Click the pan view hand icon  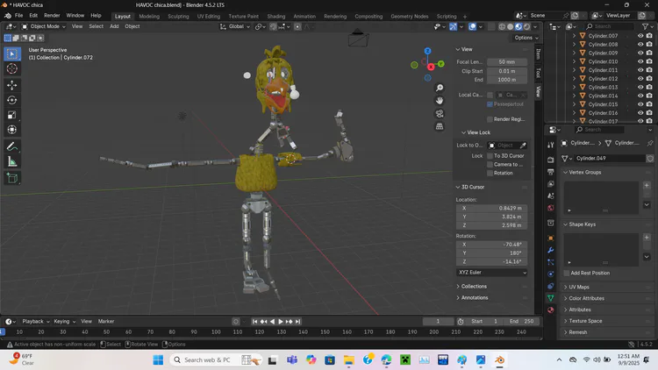[440, 101]
